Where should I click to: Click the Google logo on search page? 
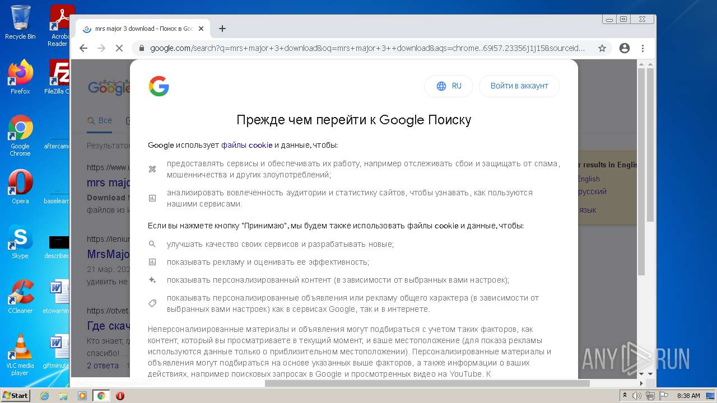109,87
